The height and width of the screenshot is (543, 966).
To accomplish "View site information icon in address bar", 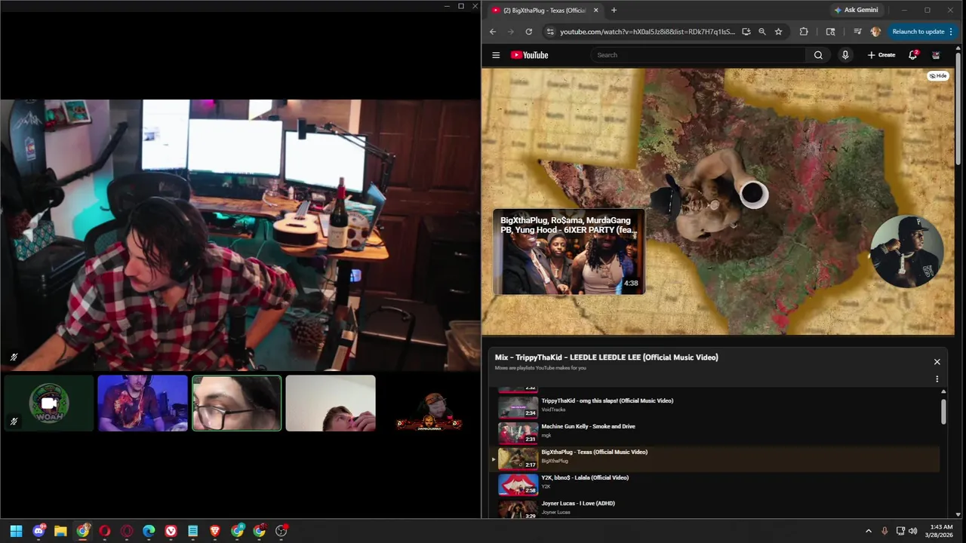I will (x=550, y=32).
